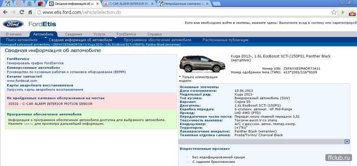Focus the address bar with etis.ford.com URL
Viewport: 357px width, 166px height.
pos(182,12)
